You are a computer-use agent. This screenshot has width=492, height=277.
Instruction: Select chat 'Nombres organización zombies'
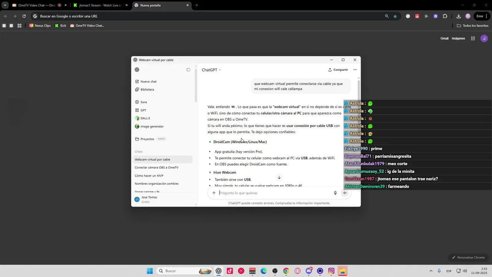pos(163,184)
